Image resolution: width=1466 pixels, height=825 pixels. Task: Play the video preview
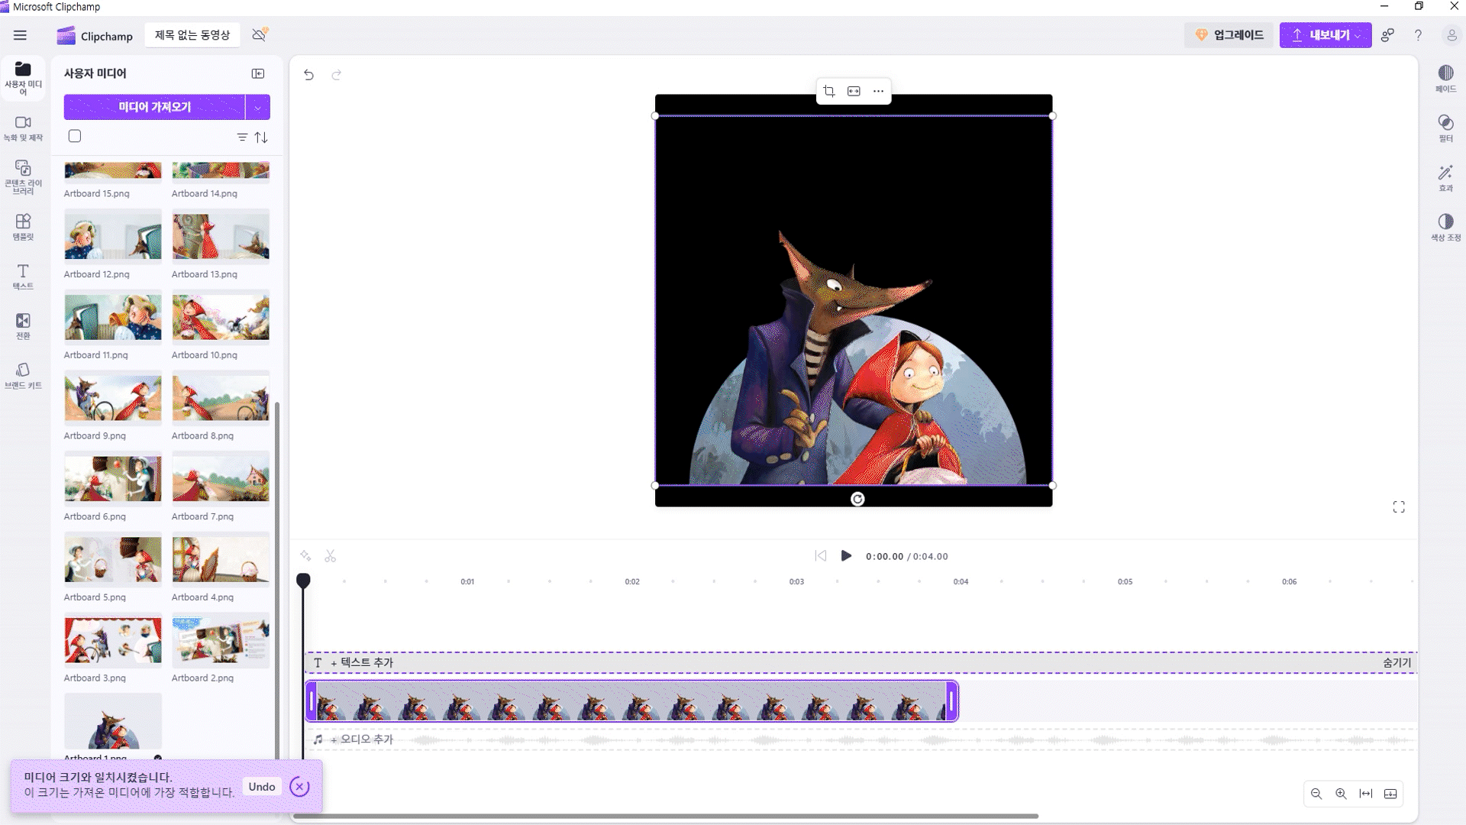pos(846,556)
